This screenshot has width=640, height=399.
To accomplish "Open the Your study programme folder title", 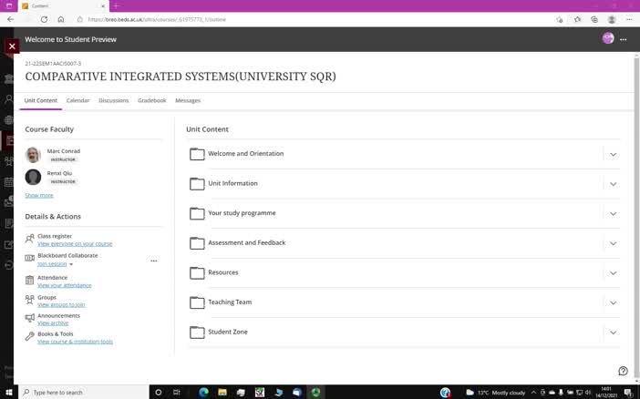I will (242, 213).
